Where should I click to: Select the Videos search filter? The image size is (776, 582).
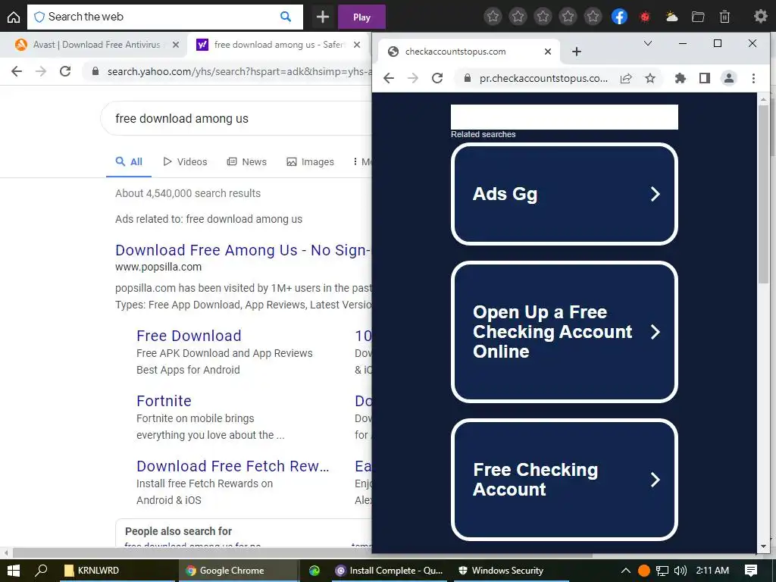click(x=185, y=162)
